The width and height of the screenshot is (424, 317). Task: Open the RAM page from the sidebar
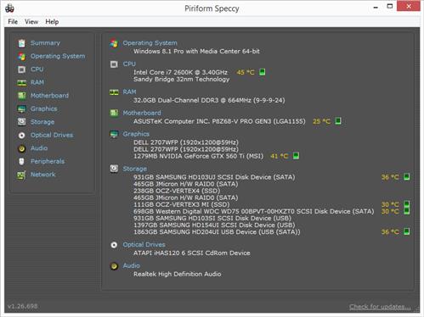click(37, 82)
